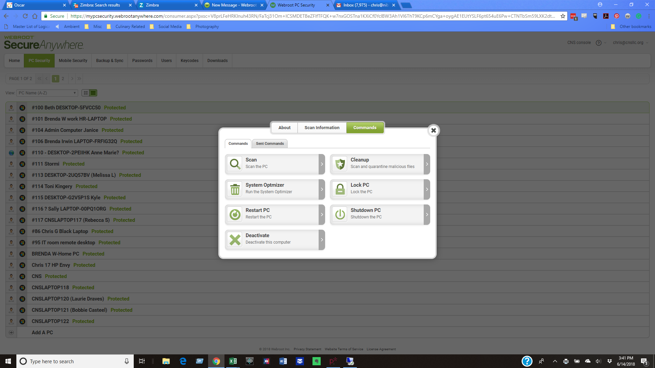
Task: Open browser home page icon
Action: point(34,16)
